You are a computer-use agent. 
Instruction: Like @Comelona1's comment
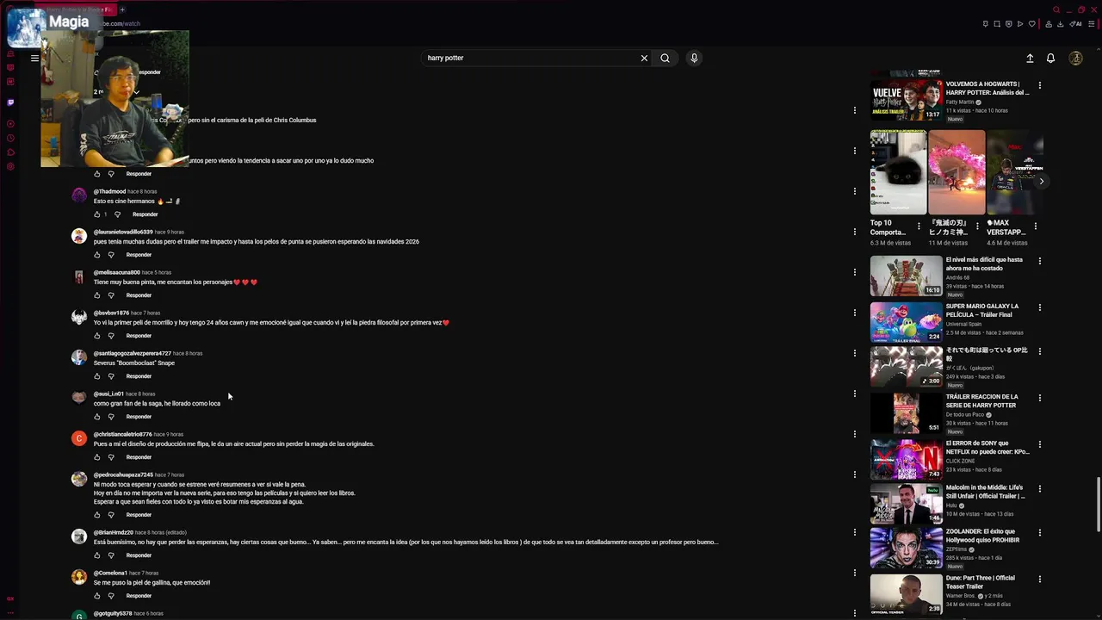[97, 596]
